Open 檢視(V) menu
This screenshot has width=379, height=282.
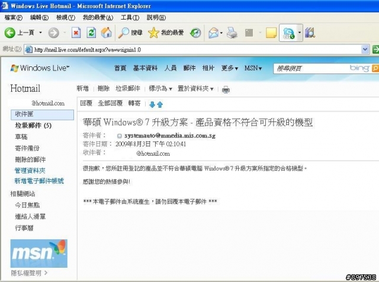pos(66,17)
